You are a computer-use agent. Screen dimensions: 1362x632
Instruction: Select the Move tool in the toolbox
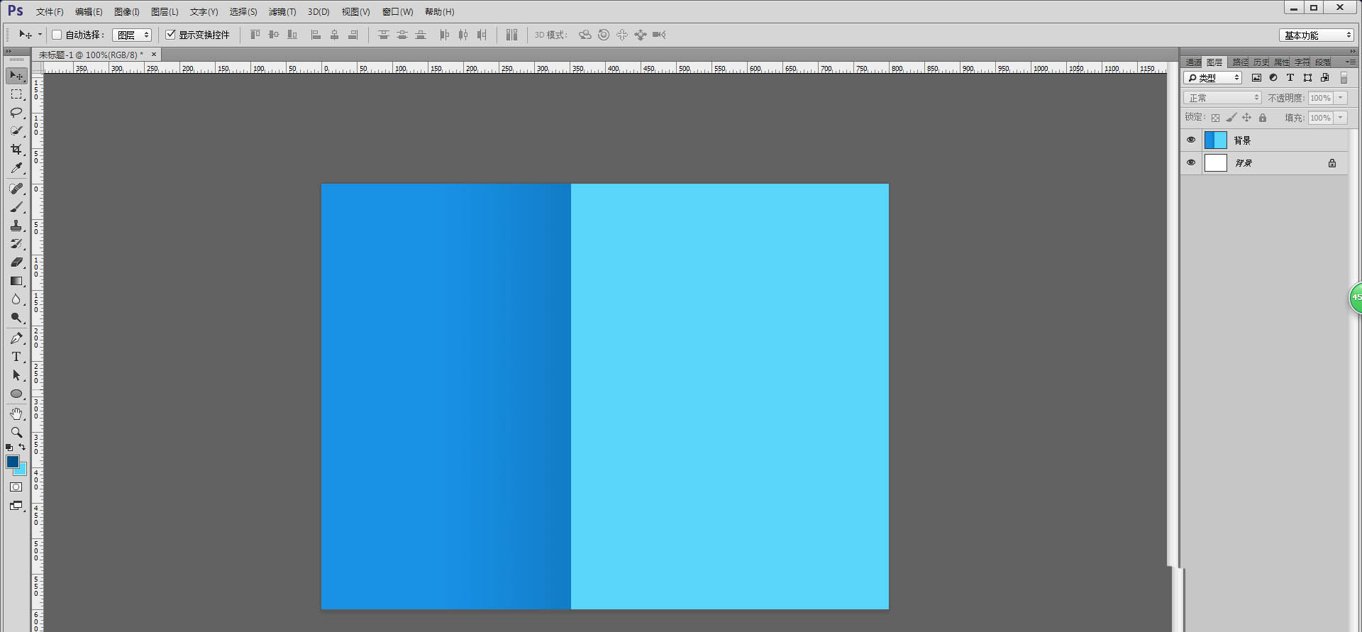click(16, 76)
